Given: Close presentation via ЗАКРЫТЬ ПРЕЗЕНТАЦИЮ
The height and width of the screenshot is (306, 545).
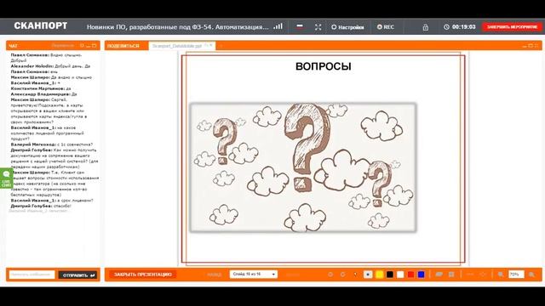Looking at the screenshot, I should coord(143,275).
